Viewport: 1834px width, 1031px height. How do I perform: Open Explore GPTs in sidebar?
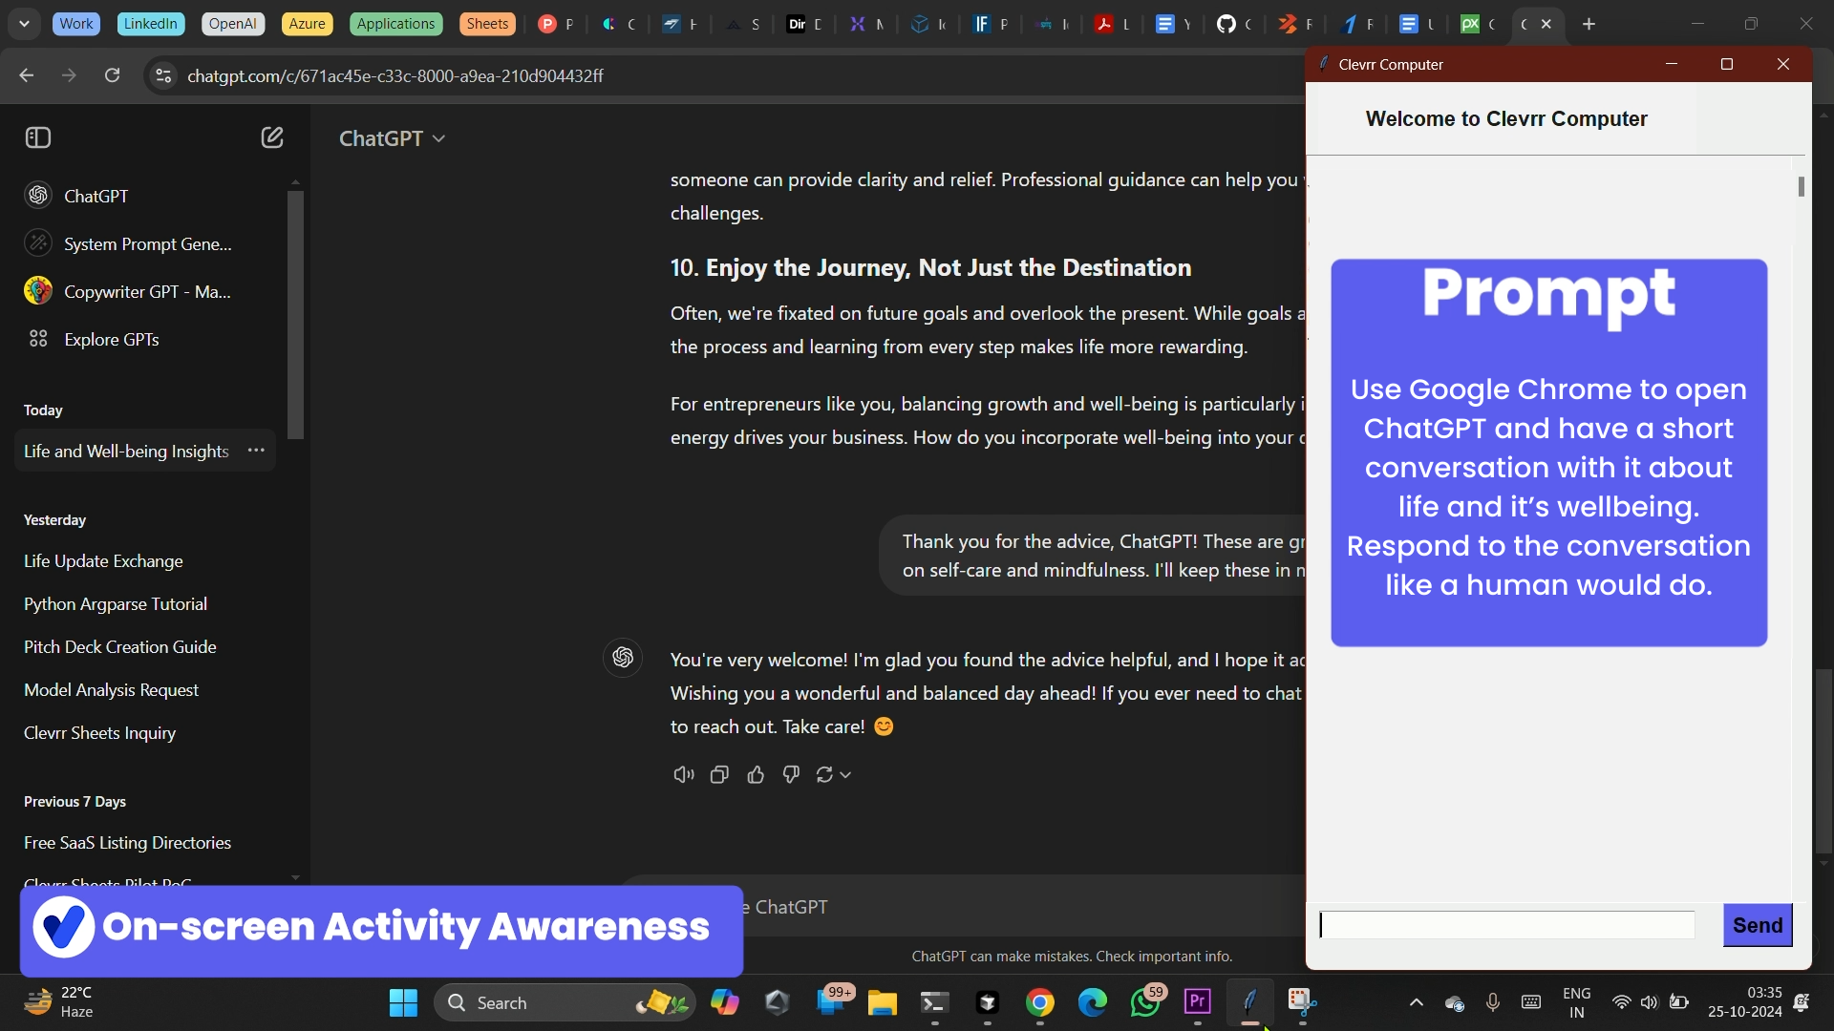pos(111,340)
